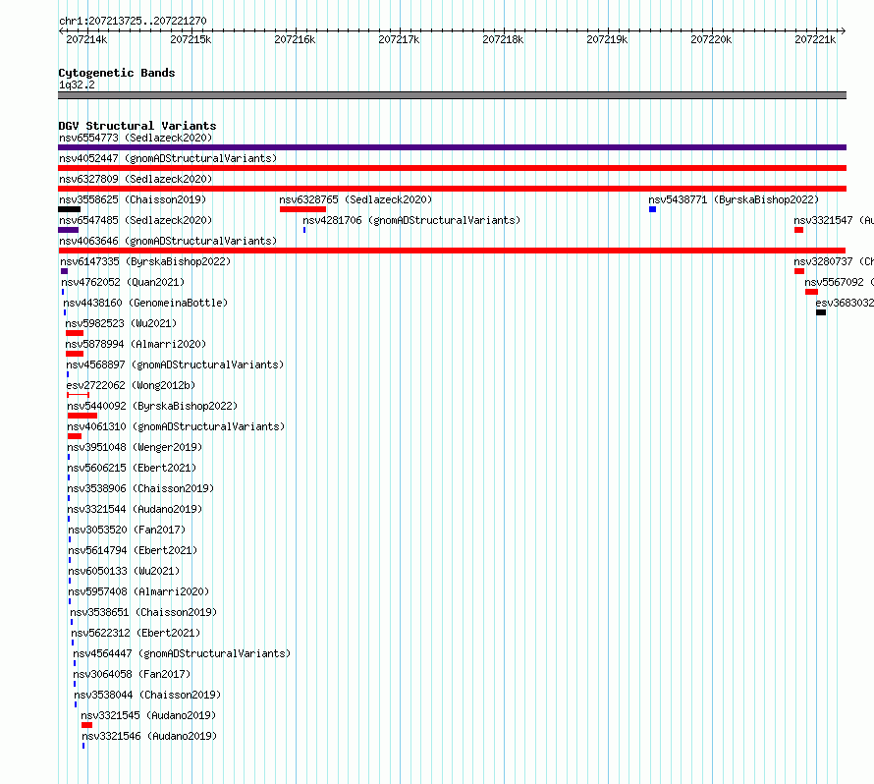This screenshot has height=784, width=874.
Task: Click the 207220k ruler position label
Action: (x=711, y=39)
